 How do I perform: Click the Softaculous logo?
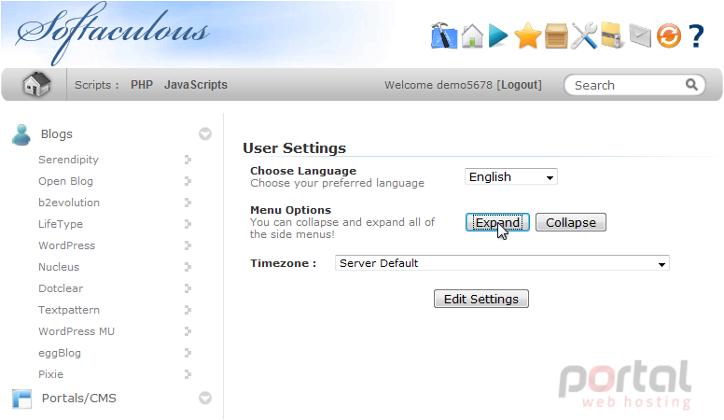tap(112, 34)
